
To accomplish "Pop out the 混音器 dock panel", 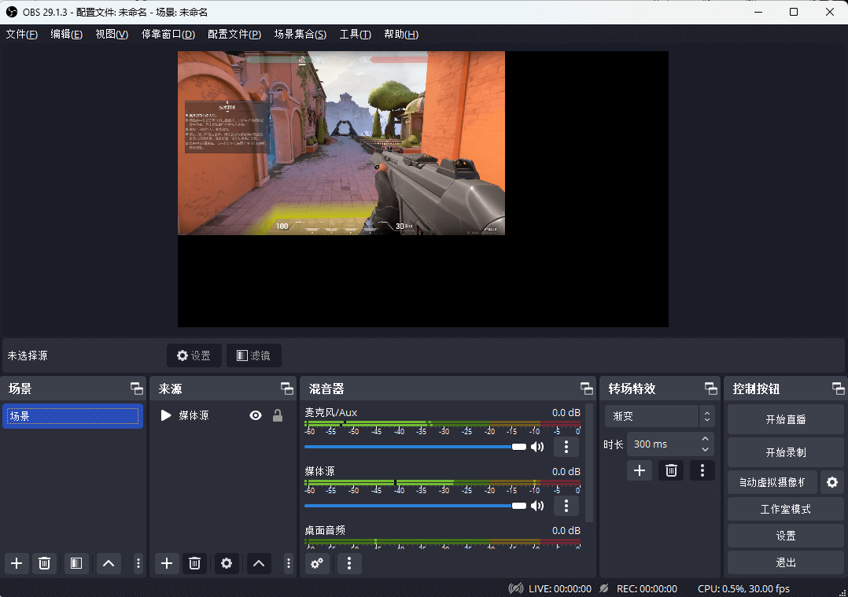I will 587,389.
